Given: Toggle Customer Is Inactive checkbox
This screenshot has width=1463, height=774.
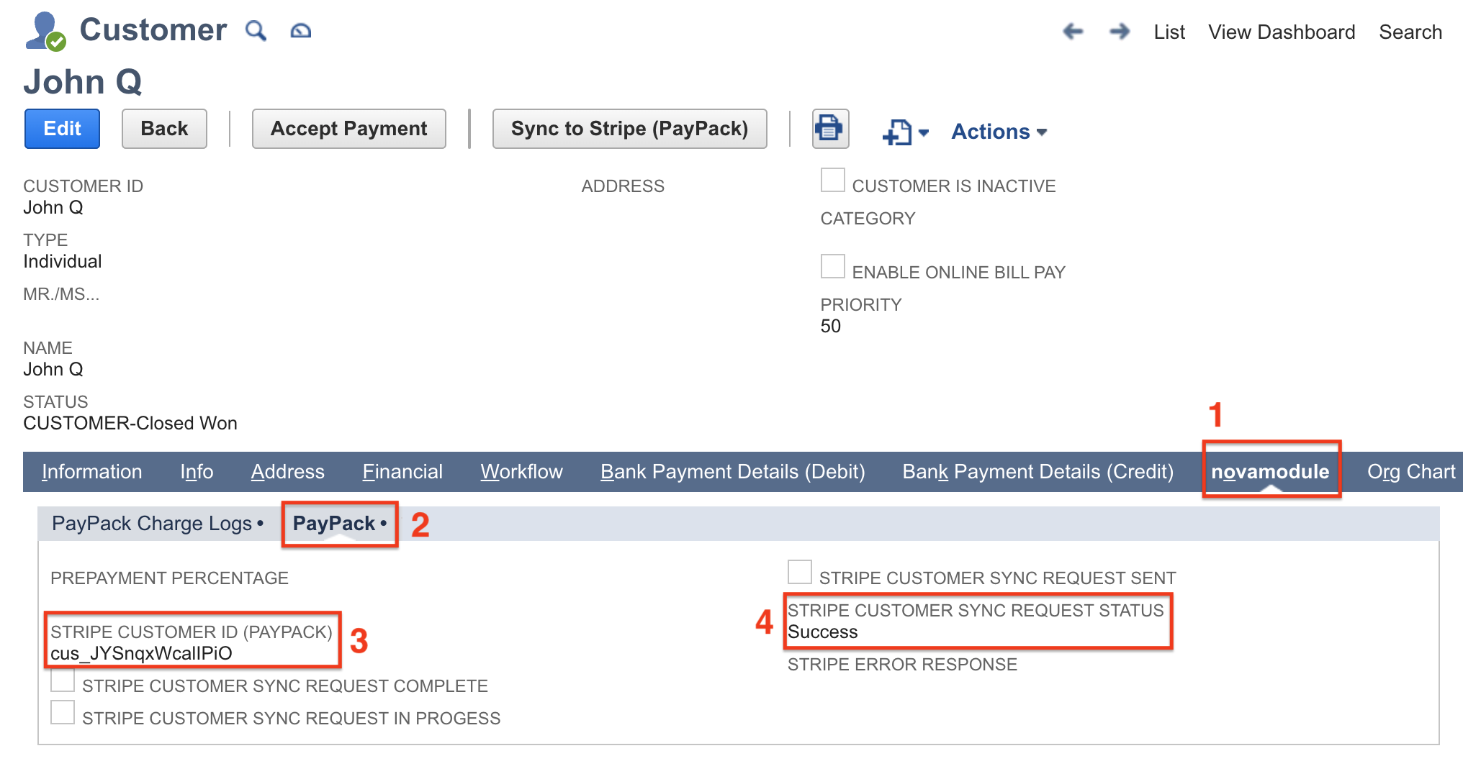Looking at the screenshot, I should click(833, 180).
